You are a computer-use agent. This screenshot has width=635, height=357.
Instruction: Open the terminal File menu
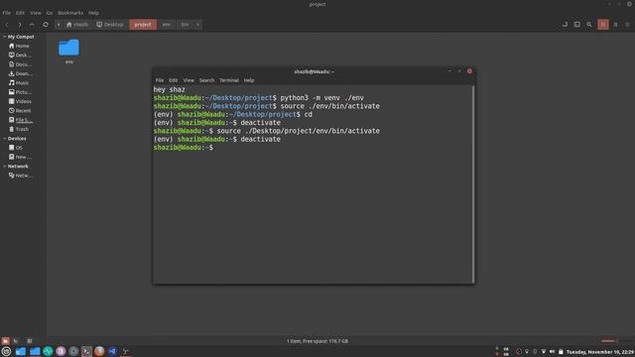pyautogui.click(x=160, y=80)
